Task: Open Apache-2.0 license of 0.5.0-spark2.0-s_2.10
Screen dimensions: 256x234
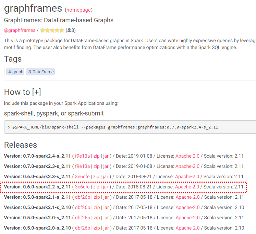Action: tap(187, 228)
